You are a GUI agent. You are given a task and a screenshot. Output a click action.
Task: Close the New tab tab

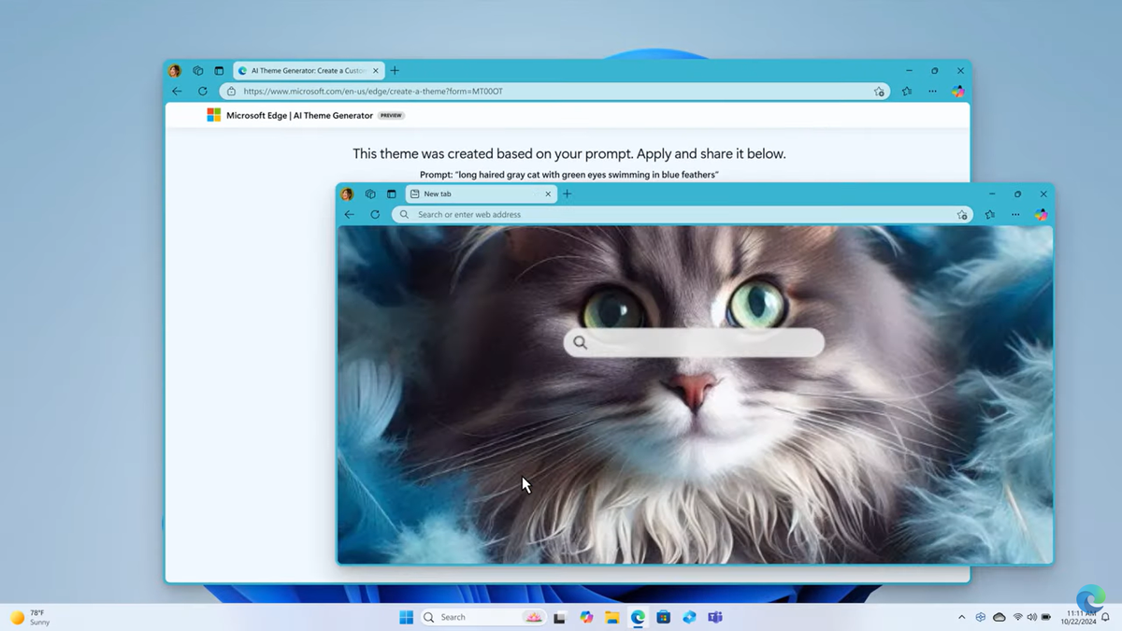point(548,194)
